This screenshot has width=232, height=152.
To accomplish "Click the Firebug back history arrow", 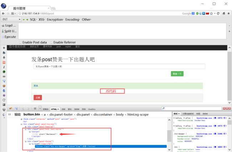I will [23, 109].
